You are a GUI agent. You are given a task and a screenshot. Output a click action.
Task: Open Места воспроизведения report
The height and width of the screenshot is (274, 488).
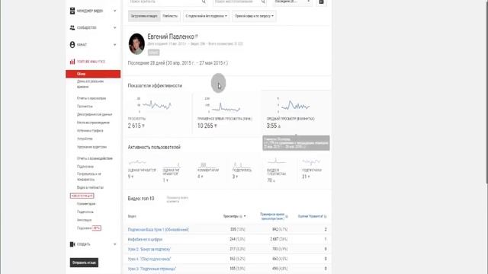(x=93, y=123)
